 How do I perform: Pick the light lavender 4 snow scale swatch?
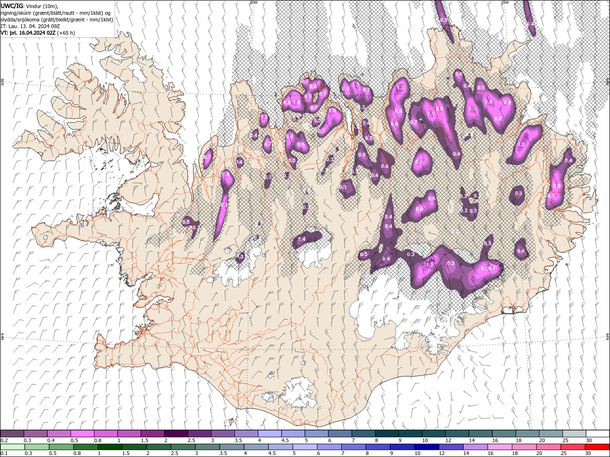pyautogui.click(x=269, y=434)
